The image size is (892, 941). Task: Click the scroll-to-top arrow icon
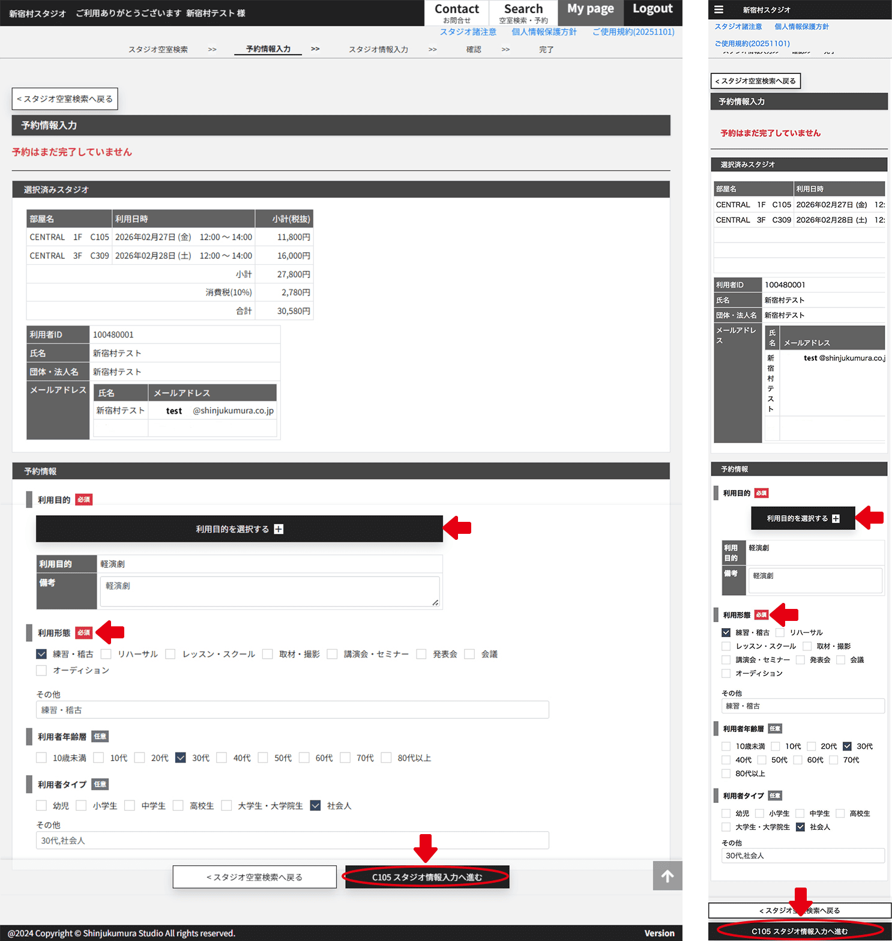(667, 876)
